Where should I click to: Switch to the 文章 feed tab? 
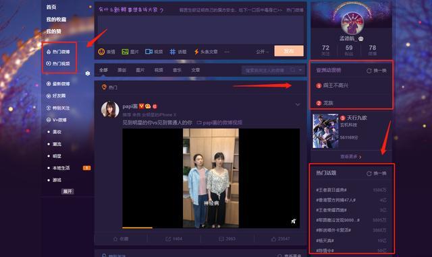pos(195,70)
